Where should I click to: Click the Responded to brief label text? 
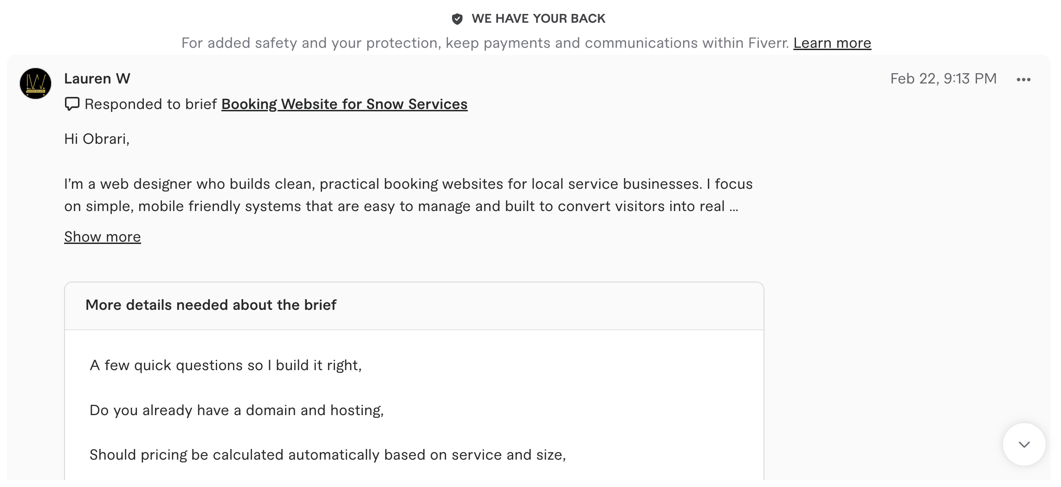tap(151, 104)
